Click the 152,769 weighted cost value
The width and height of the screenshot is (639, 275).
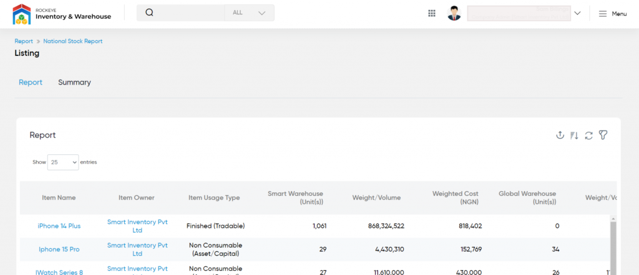coord(471,249)
